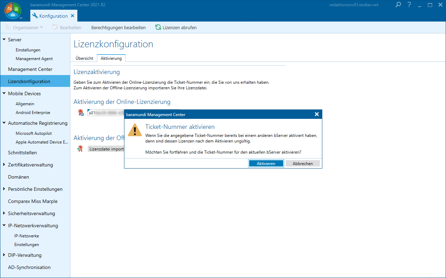Close the Konfiguration tab with its X
Image resolution: width=446 pixels, height=278 pixels.
[x=72, y=16]
